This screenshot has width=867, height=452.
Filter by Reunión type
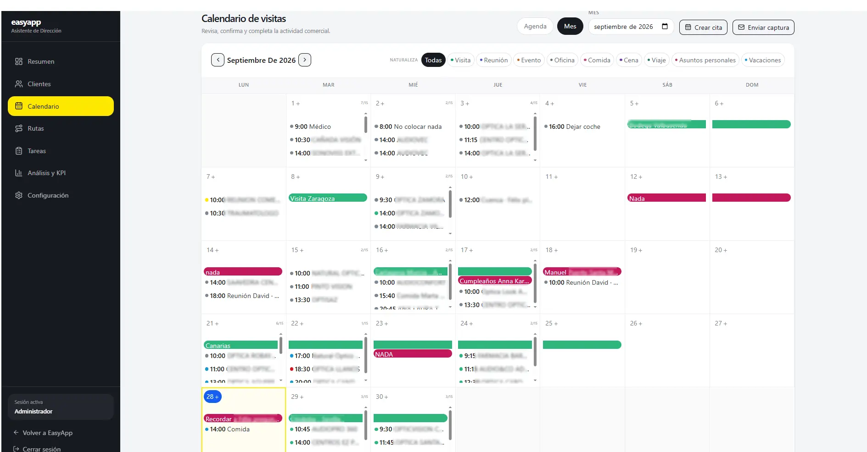[x=494, y=60]
